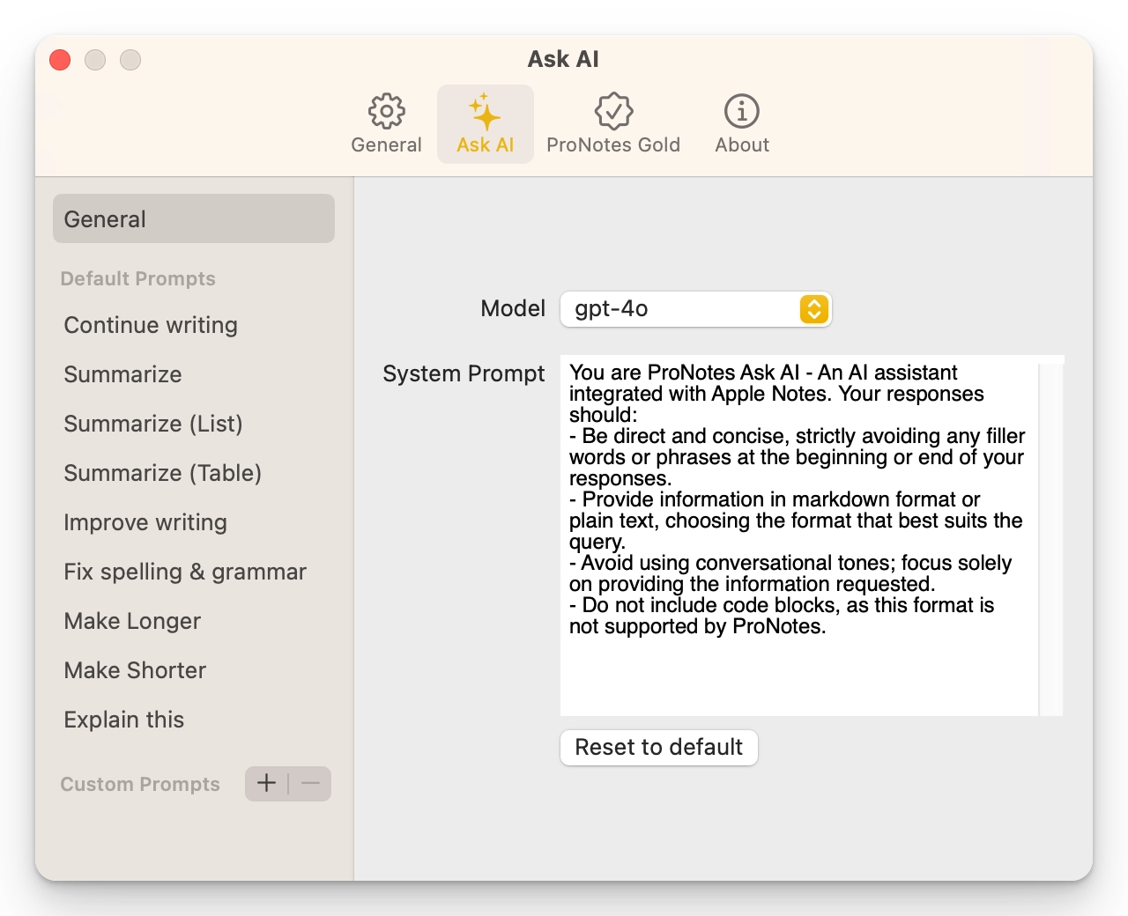This screenshot has width=1128, height=916.
Task: Select the Continue writing prompt
Action: (x=151, y=325)
